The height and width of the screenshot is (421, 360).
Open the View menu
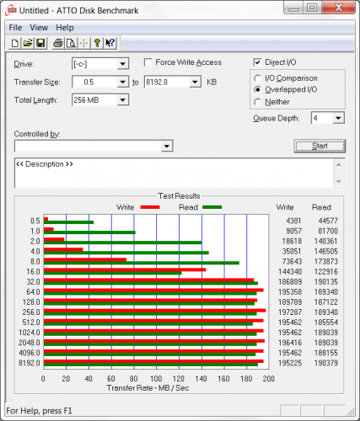[39, 28]
